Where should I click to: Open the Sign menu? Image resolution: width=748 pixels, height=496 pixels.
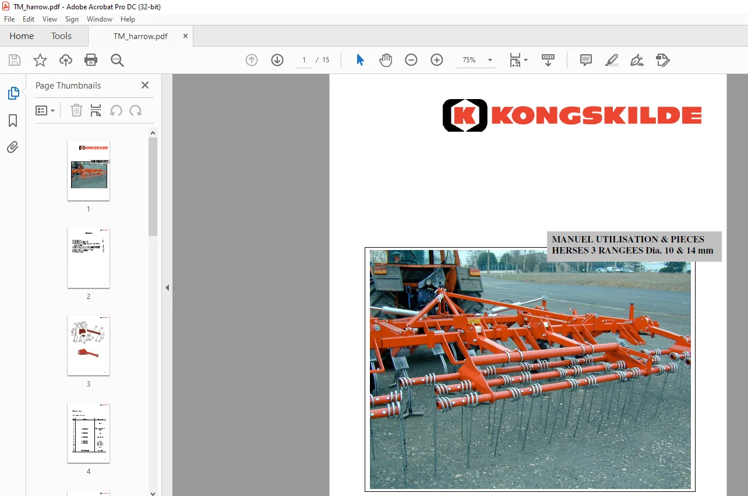[x=72, y=19]
